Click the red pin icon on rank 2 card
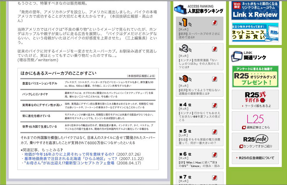The width and height of the screenshot is (287, 185). [214, 49]
